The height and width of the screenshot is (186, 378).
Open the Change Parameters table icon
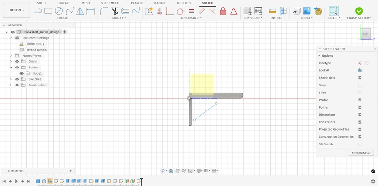[258, 11]
